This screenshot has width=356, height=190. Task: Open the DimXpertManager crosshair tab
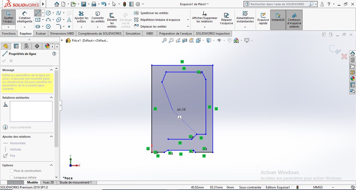pyautogui.click(x=37, y=46)
